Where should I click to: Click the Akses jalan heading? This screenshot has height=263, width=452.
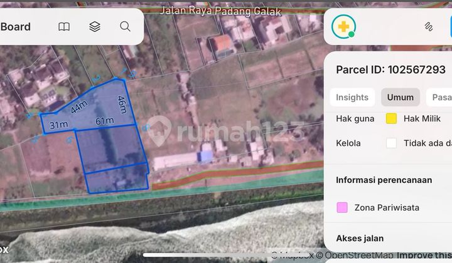[x=360, y=239]
